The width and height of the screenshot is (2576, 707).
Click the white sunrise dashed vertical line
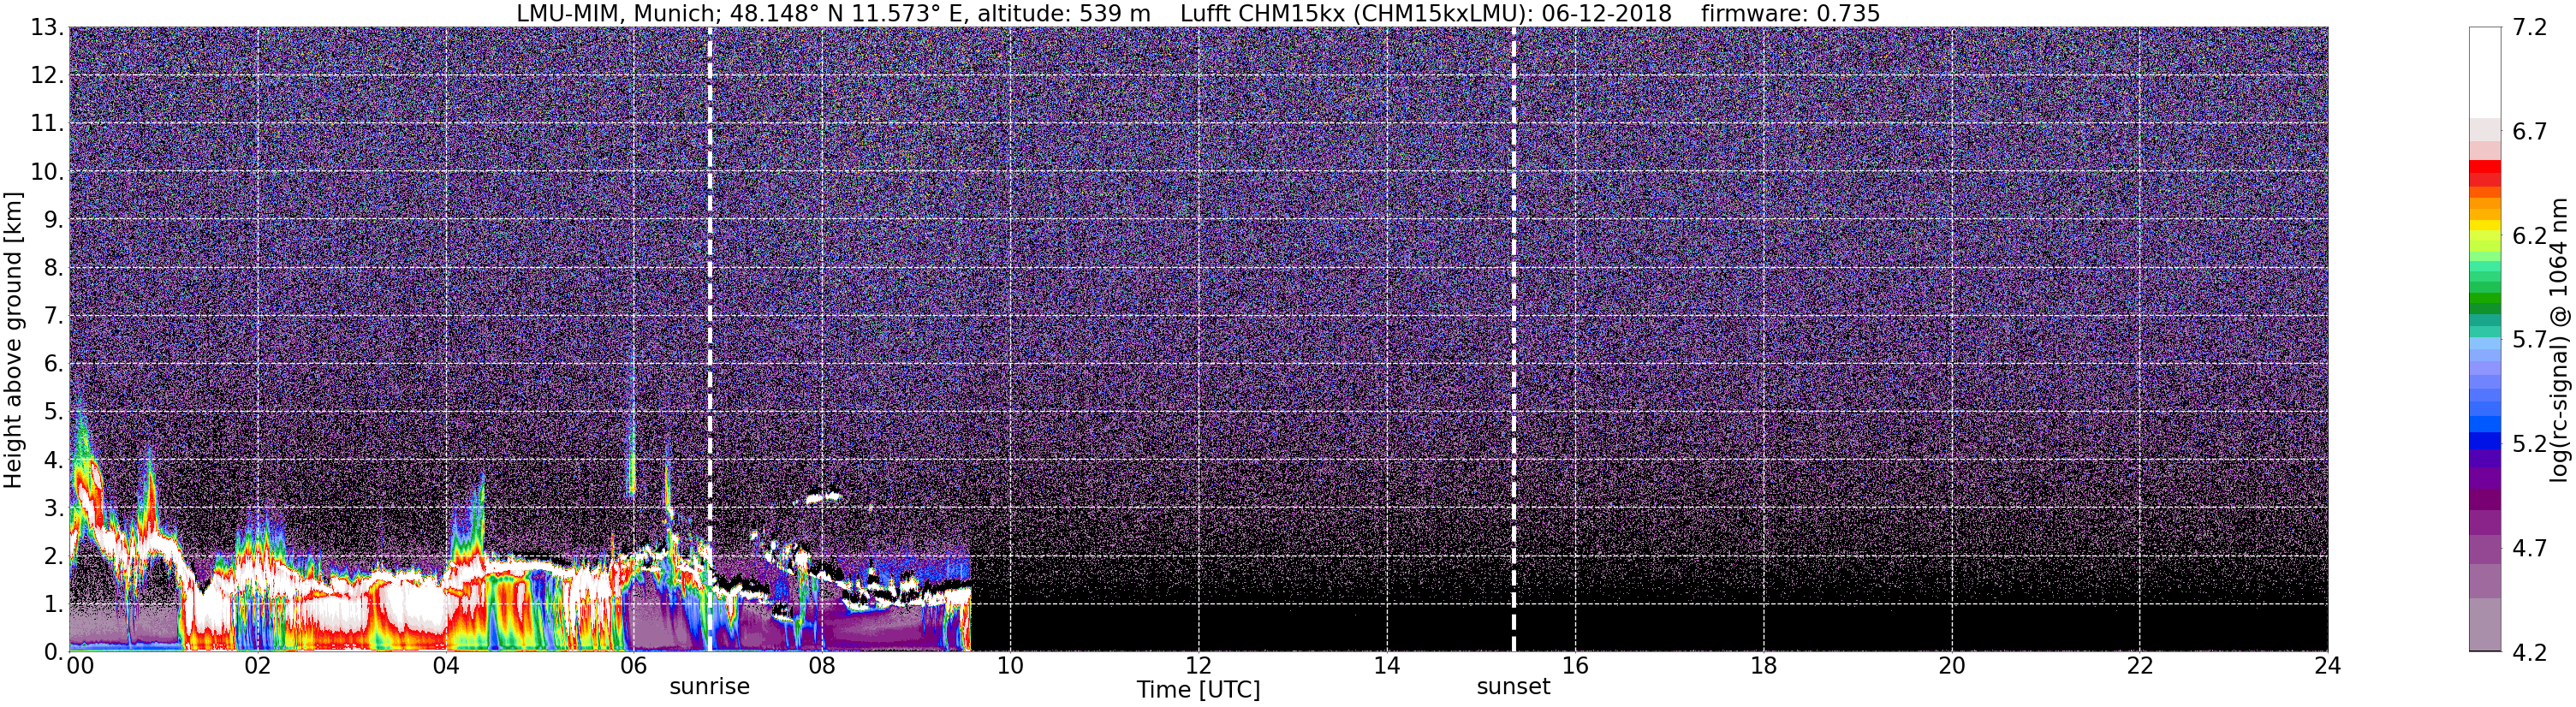click(x=709, y=340)
